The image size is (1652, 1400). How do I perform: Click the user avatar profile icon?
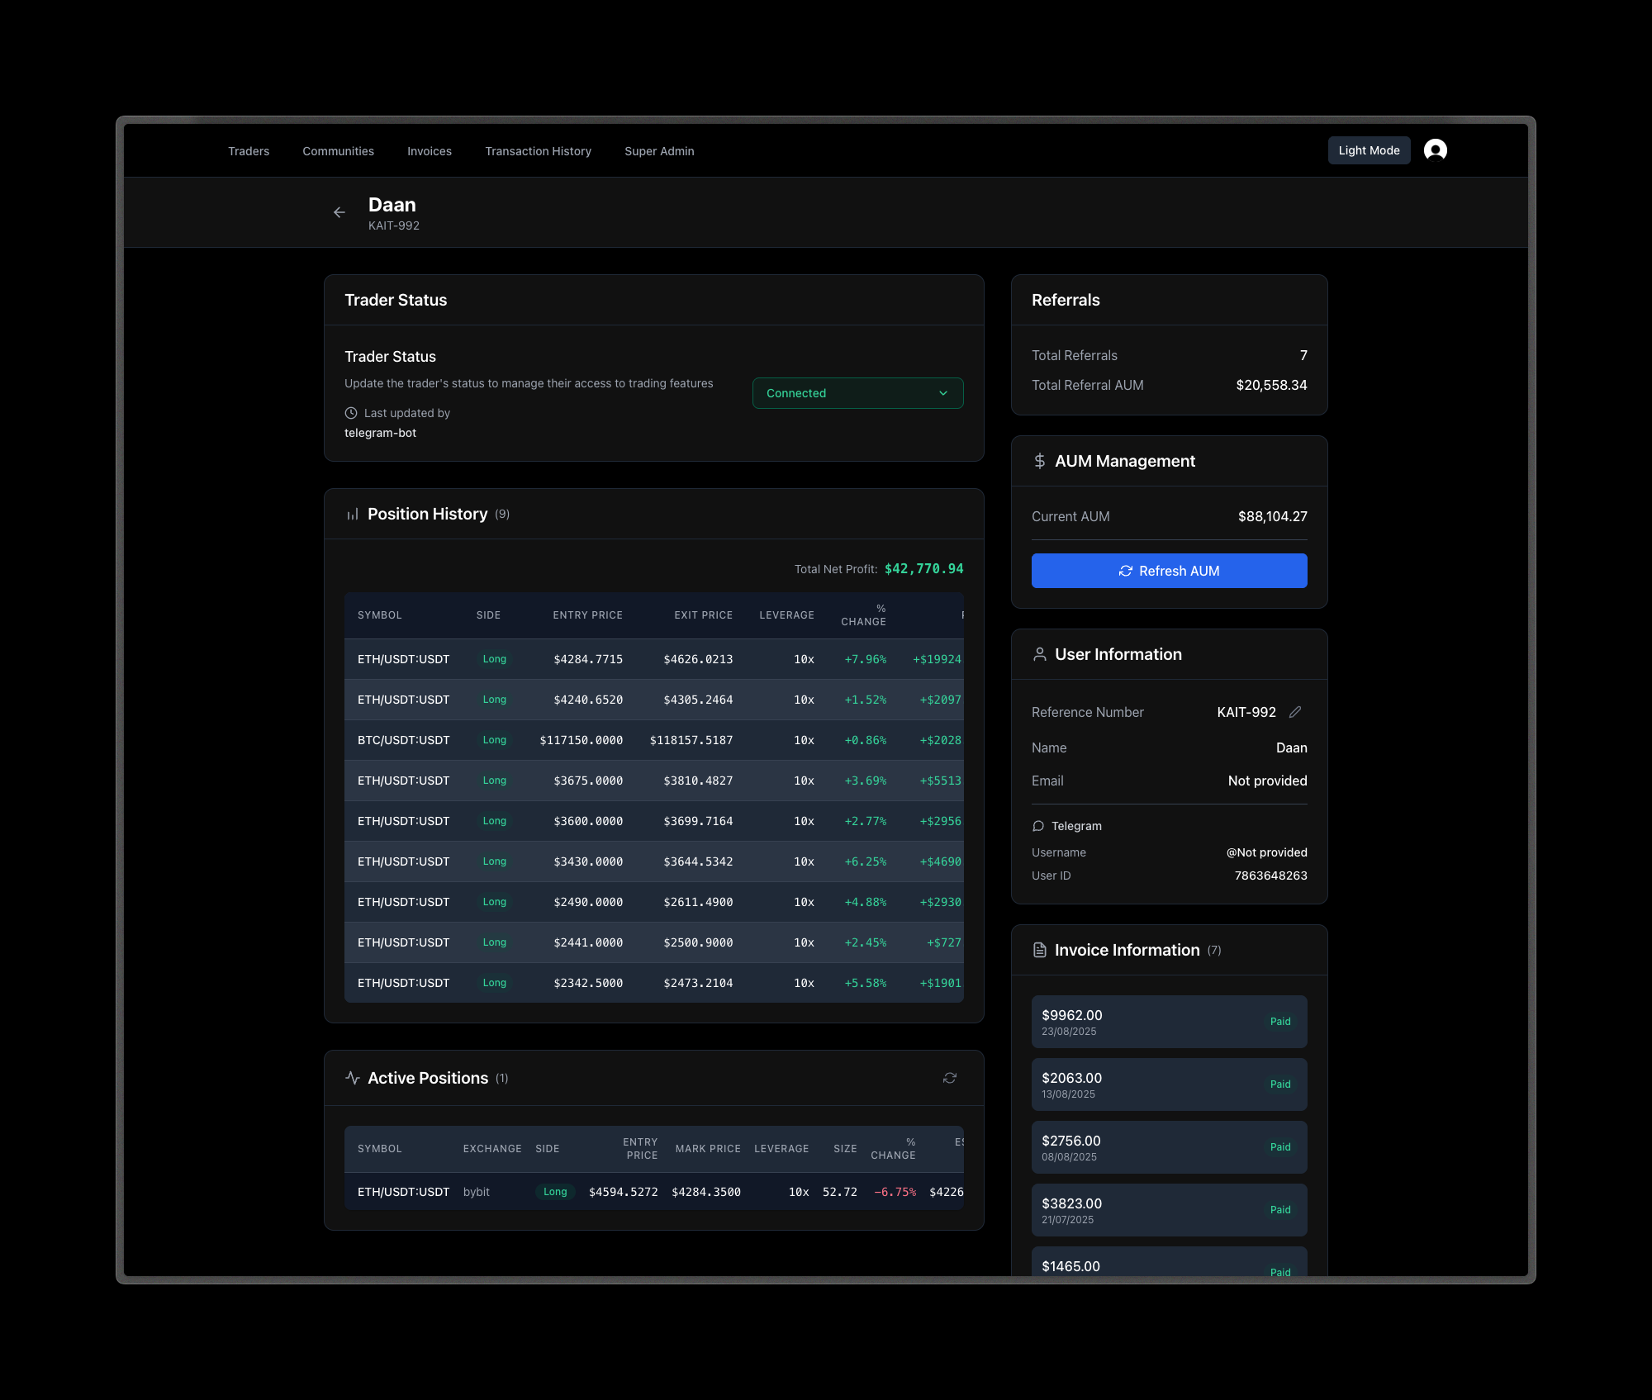[1435, 150]
